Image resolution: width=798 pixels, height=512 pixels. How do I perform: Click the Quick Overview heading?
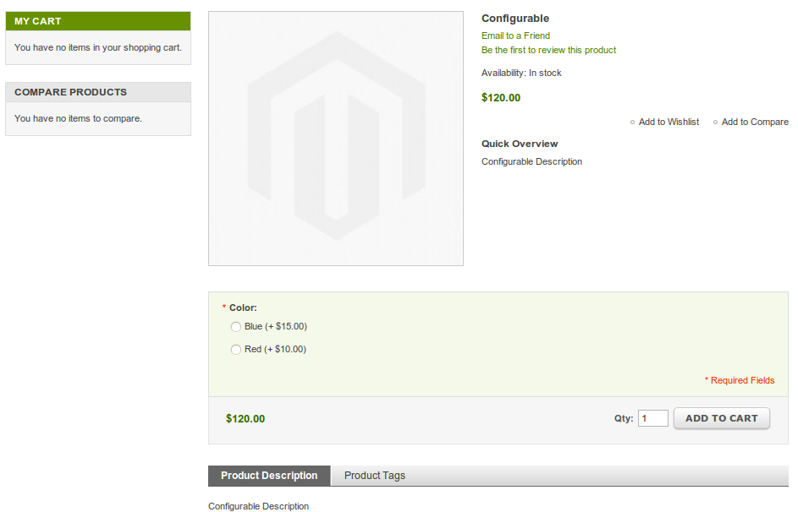(x=520, y=144)
